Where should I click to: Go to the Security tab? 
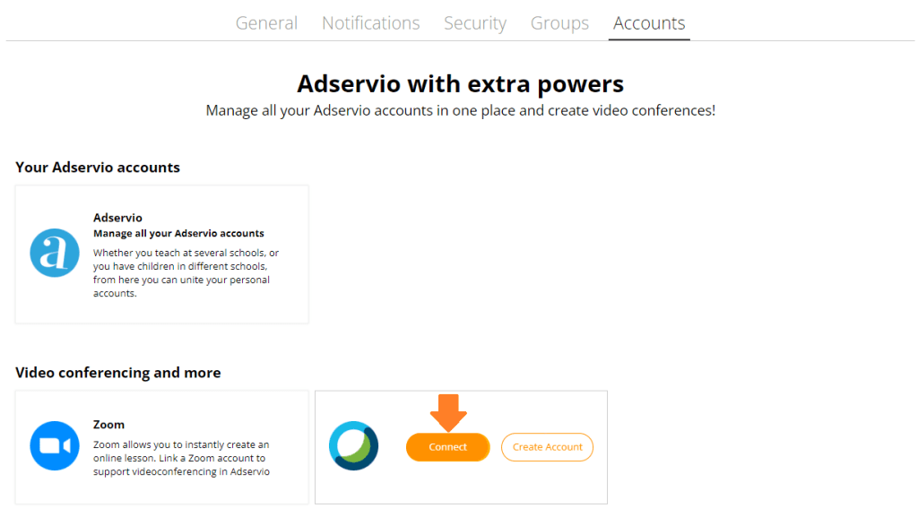[475, 22]
